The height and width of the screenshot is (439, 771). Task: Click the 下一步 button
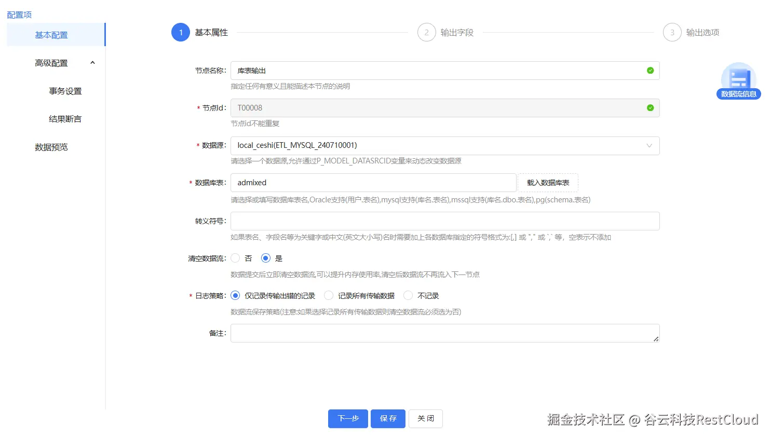[x=348, y=419]
